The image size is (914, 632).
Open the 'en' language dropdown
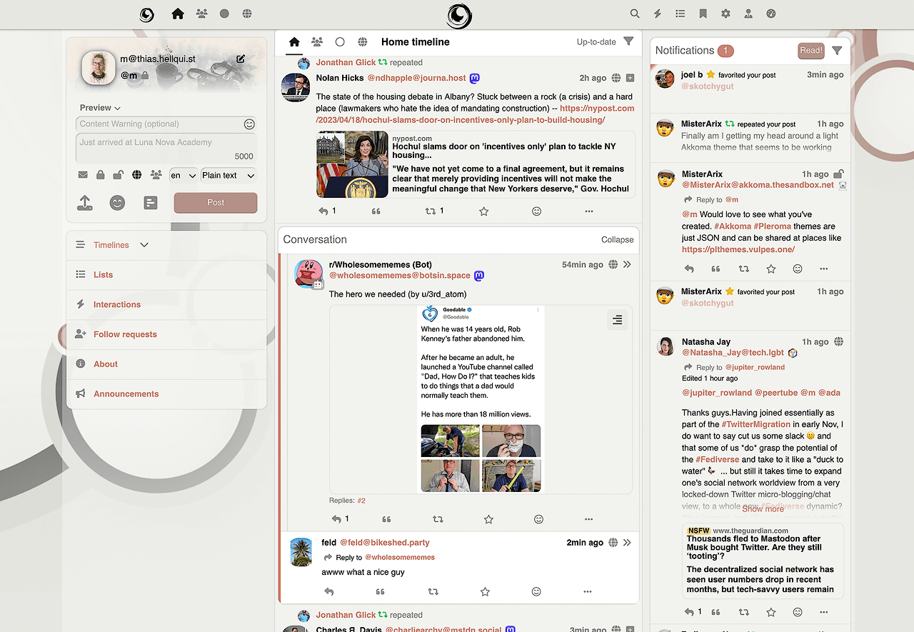(184, 176)
